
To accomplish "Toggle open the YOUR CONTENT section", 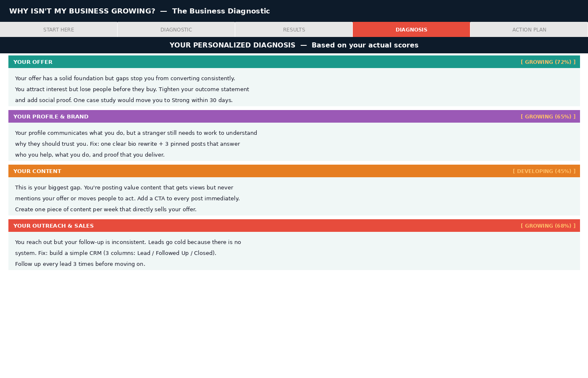I will (37, 171).
